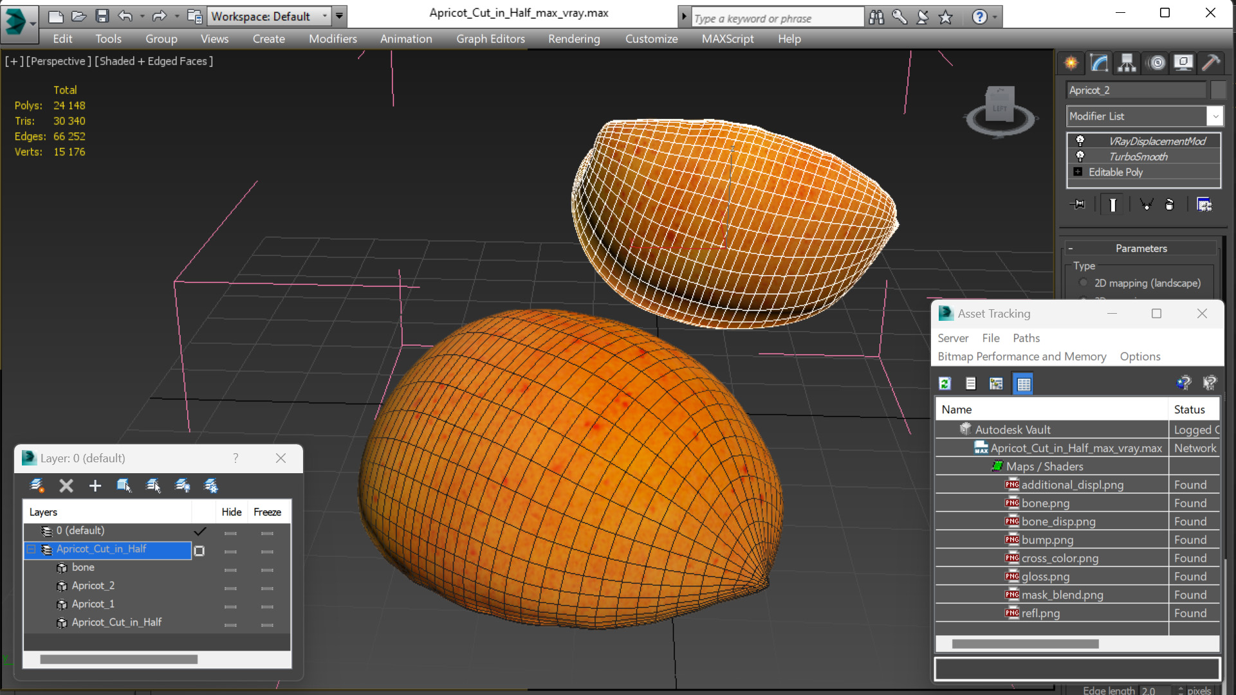Click the Apricot_2 object color swatch
Screen dimensions: 1236x695
click(1217, 90)
